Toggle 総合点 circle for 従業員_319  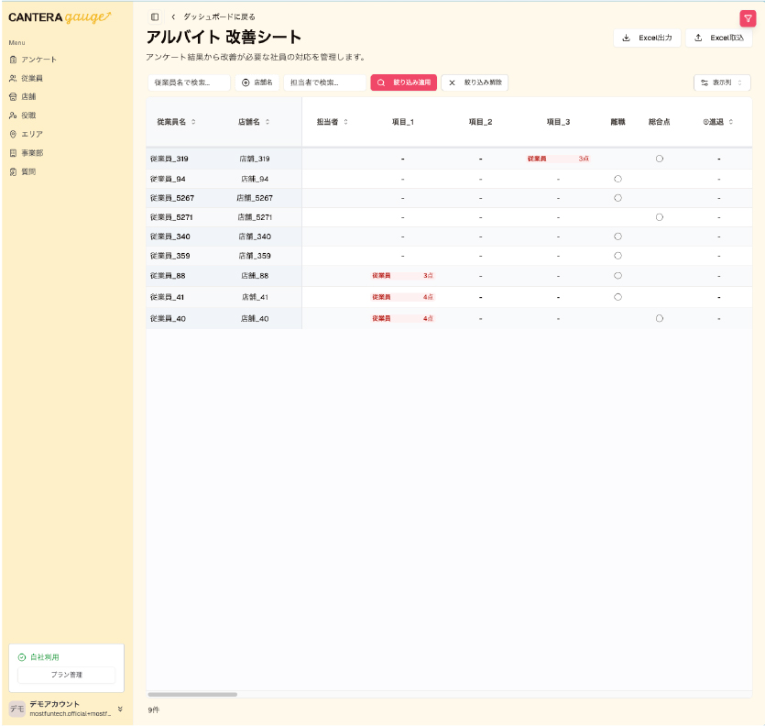tap(659, 159)
